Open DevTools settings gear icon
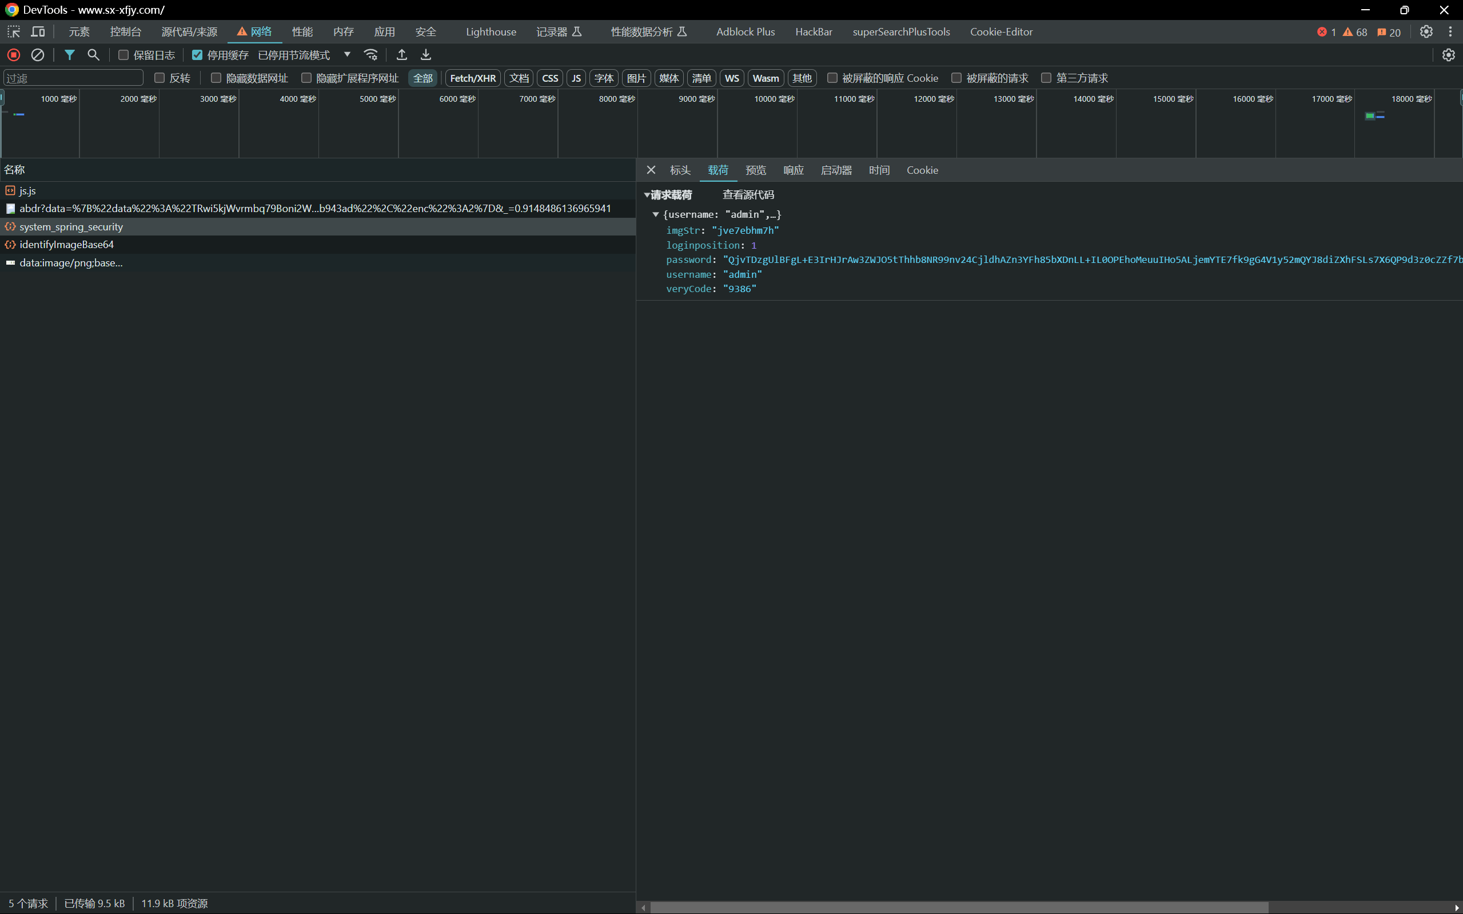The height and width of the screenshot is (914, 1463). pyautogui.click(x=1426, y=31)
